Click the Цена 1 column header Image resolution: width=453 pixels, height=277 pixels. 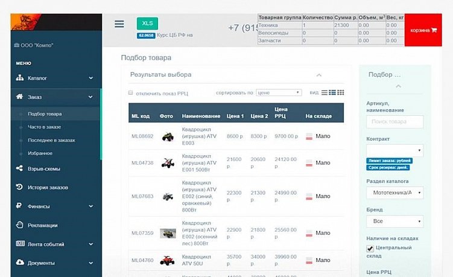[235, 116]
